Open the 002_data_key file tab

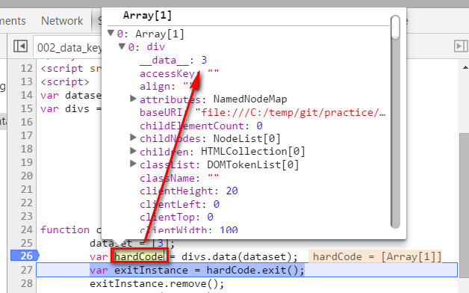[x=69, y=48]
